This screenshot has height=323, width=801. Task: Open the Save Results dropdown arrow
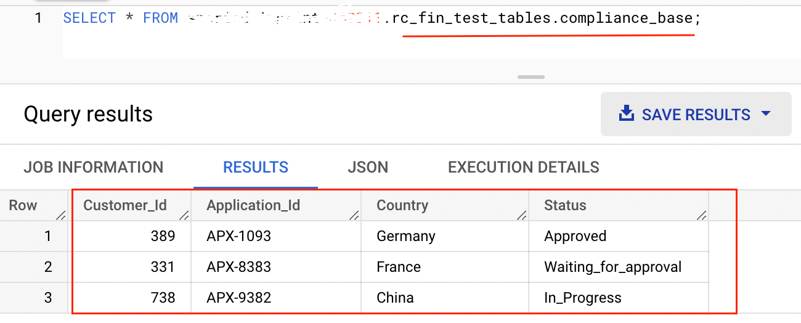[x=766, y=114]
